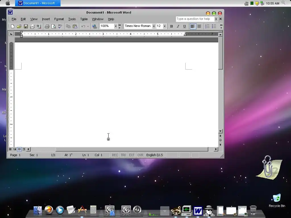Screen dimensions: 291x218
Task: Click the Document1 taskbar button at top
Action: tap(38, 3)
